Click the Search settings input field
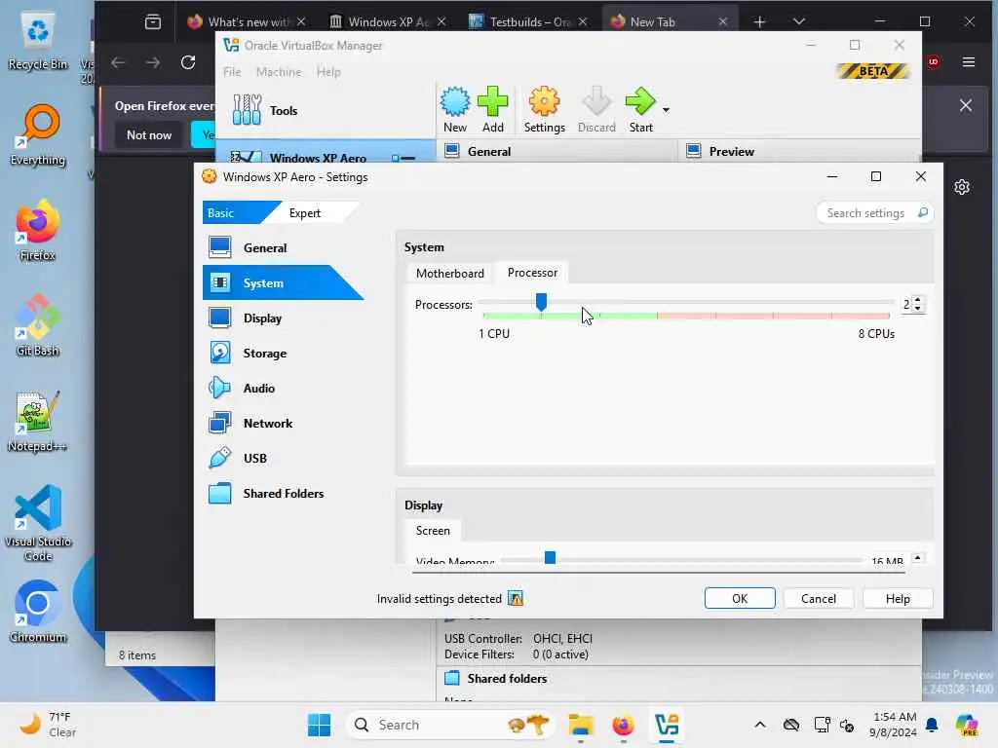Viewport: 998px width, 748px height. pyautogui.click(x=875, y=212)
